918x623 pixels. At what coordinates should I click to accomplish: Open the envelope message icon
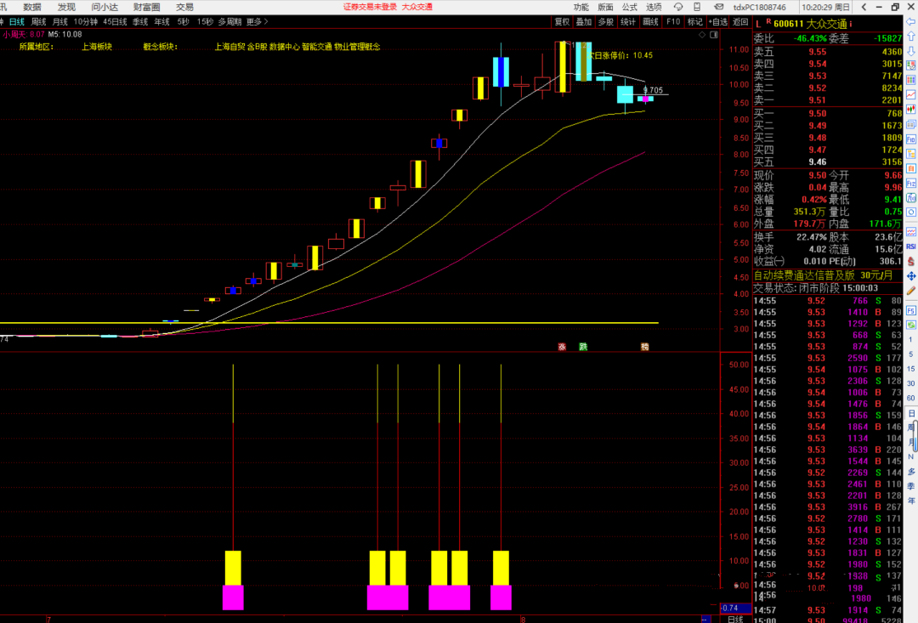coord(717,7)
